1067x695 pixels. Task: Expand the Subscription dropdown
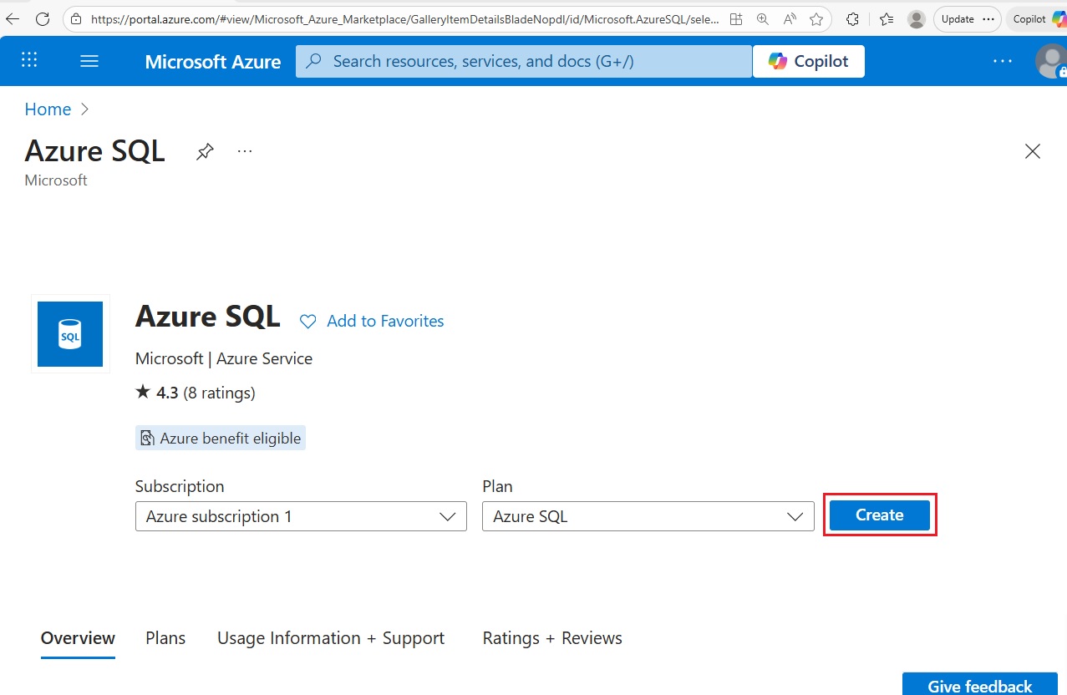coord(301,516)
